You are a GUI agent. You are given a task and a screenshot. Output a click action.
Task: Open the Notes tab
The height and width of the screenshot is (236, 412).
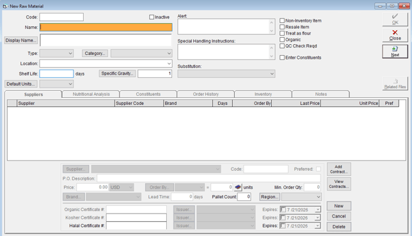point(321,94)
